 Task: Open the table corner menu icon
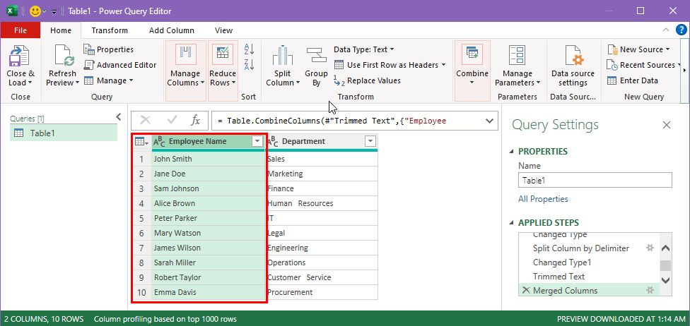pos(141,141)
